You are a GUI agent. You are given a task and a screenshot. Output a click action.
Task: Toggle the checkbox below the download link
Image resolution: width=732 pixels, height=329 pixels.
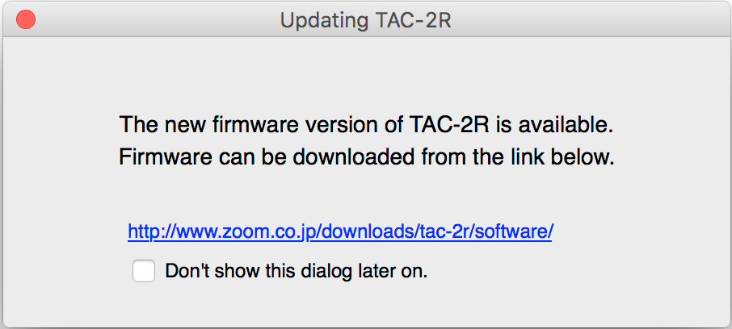pos(144,272)
